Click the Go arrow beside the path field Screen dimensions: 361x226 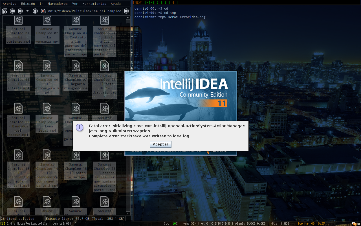tap(126, 11)
